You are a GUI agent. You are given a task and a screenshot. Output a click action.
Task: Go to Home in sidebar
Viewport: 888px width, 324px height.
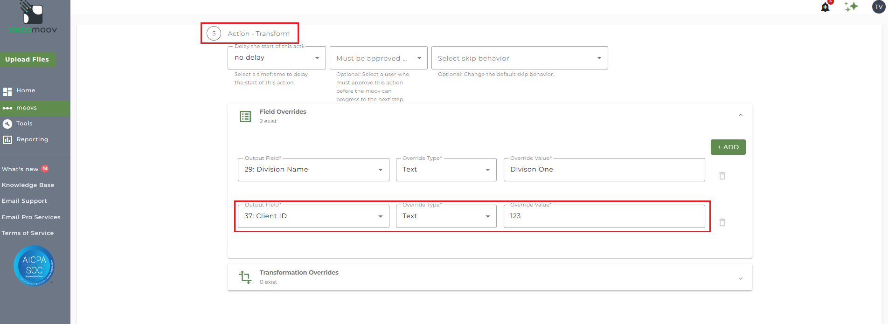click(x=26, y=90)
